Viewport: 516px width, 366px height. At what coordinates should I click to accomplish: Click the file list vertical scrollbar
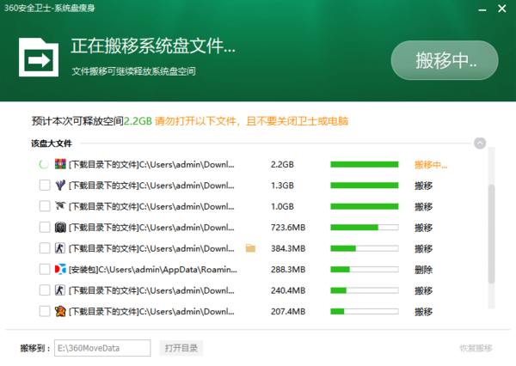(491, 232)
